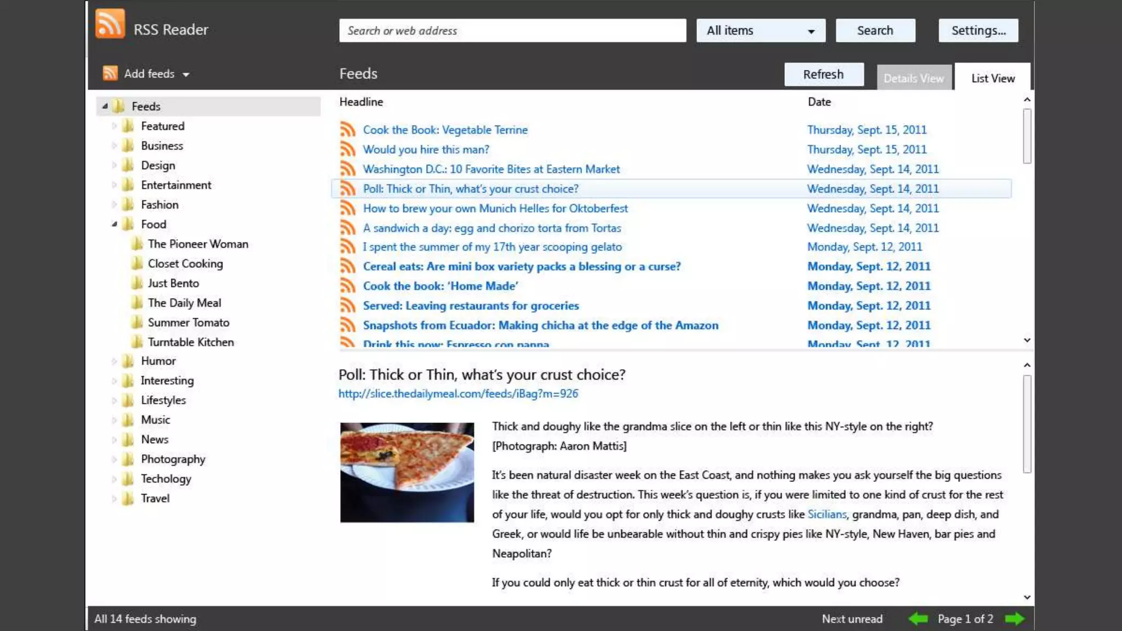Click the Search or web address field
Image resolution: width=1122 pixels, height=631 pixels.
[x=512, y=31]
